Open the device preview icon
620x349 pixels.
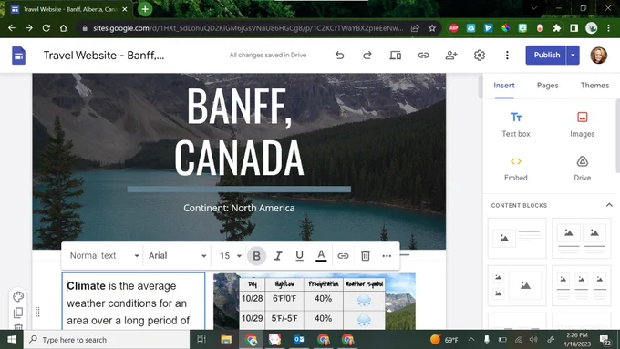click(x=395, y=56)
